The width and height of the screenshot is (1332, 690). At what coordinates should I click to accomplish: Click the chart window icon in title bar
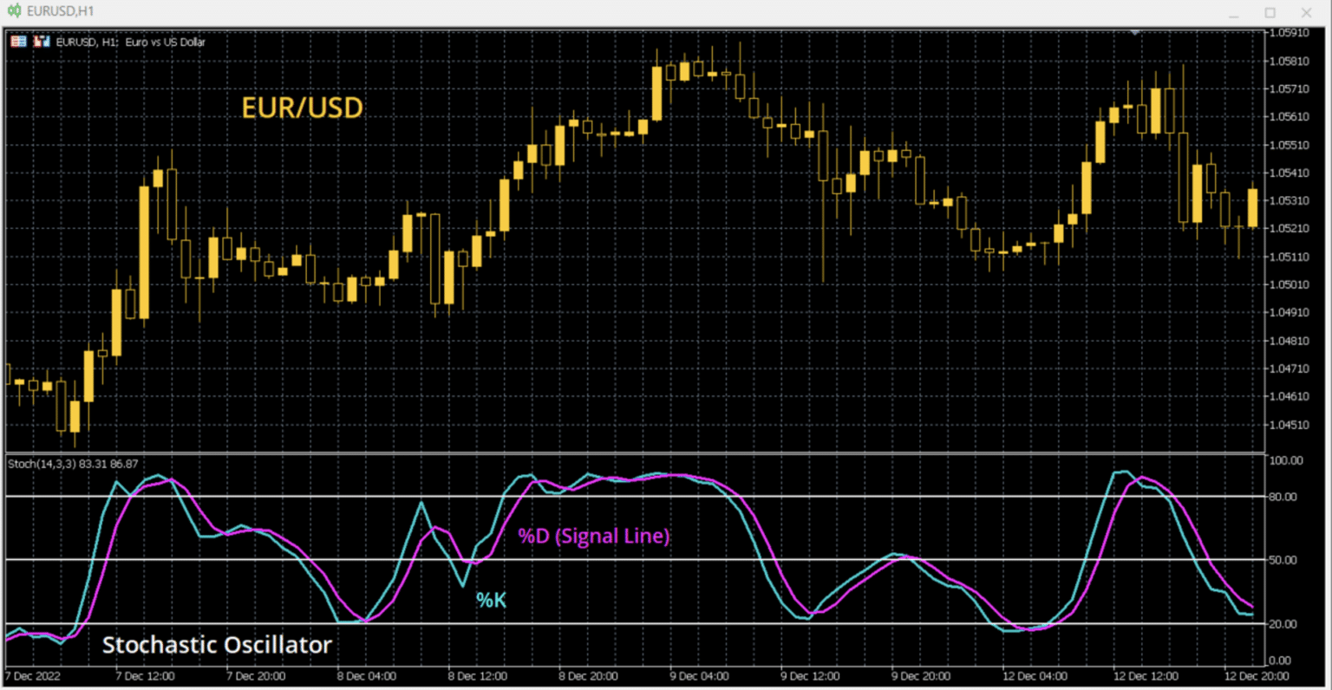tap(14, 11)
